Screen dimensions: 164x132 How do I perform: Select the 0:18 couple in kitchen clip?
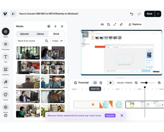click(x=53, y=96)
